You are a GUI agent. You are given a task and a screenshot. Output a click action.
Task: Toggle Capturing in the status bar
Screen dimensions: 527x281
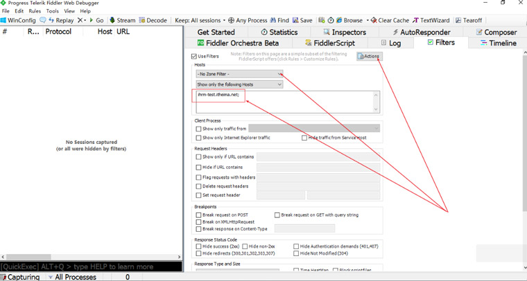21,277
